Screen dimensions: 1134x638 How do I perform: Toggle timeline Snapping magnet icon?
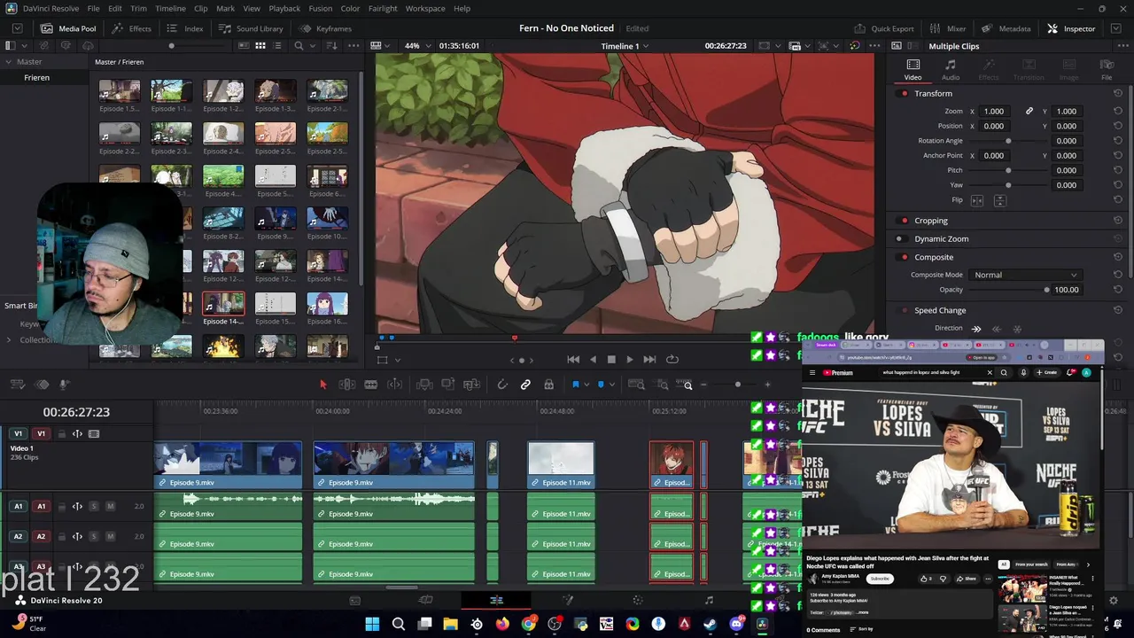point(502,385)
